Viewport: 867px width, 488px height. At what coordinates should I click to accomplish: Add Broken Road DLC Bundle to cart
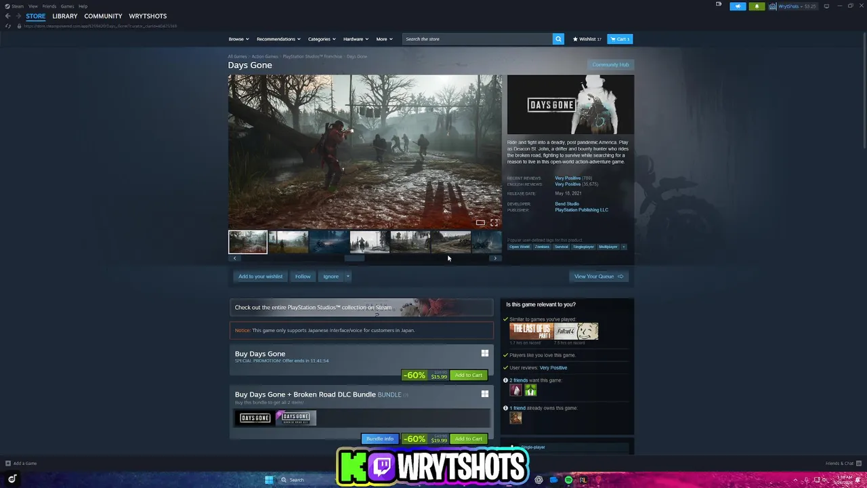[469, 439]
